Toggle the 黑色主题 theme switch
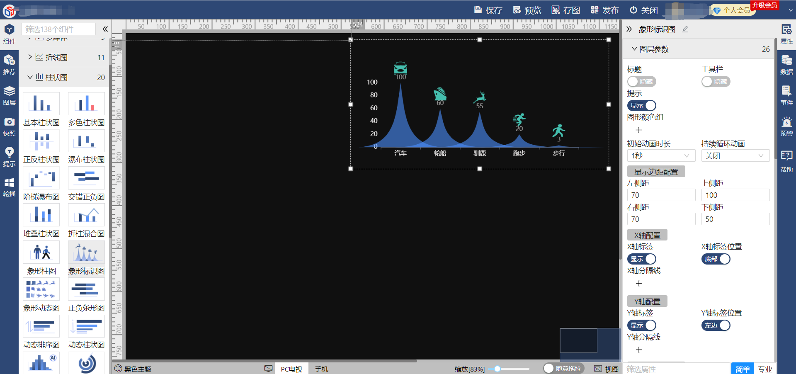 click(133, 369)
